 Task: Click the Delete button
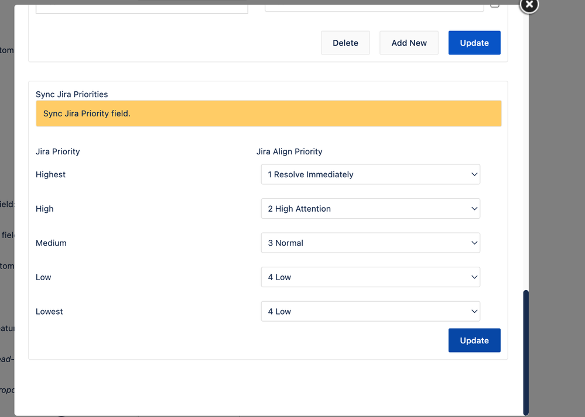coord(345,43)
